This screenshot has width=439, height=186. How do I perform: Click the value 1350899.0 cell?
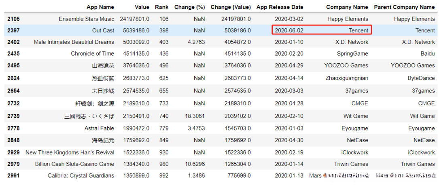[x=136, y=175]
